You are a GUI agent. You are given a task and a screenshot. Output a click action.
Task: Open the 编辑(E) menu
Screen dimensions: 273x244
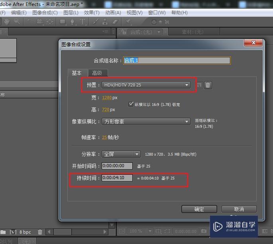(x=19, y=13)
